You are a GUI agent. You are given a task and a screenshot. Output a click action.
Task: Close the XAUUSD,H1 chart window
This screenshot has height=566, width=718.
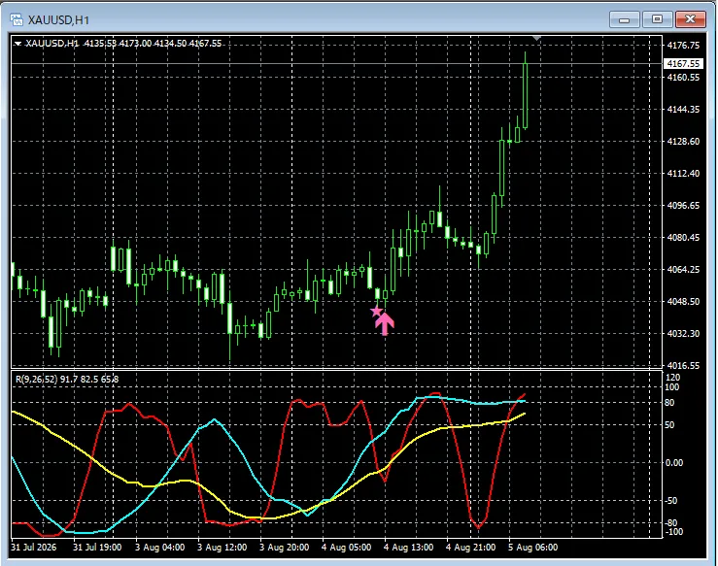point(691,19)
